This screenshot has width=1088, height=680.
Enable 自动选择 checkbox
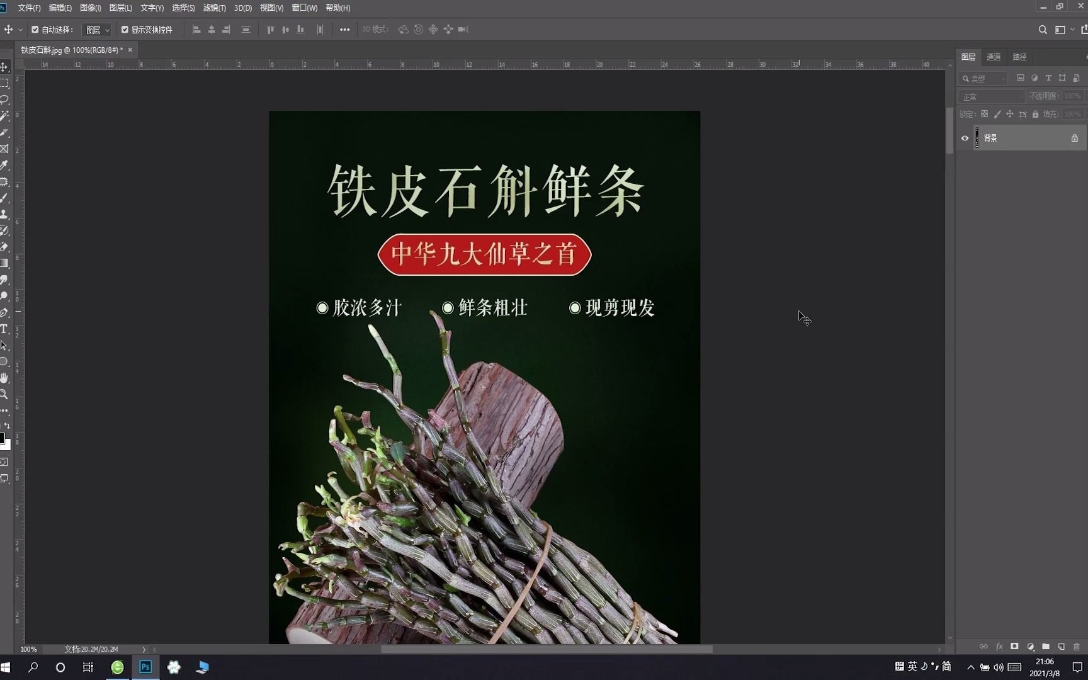click(35, 30)
